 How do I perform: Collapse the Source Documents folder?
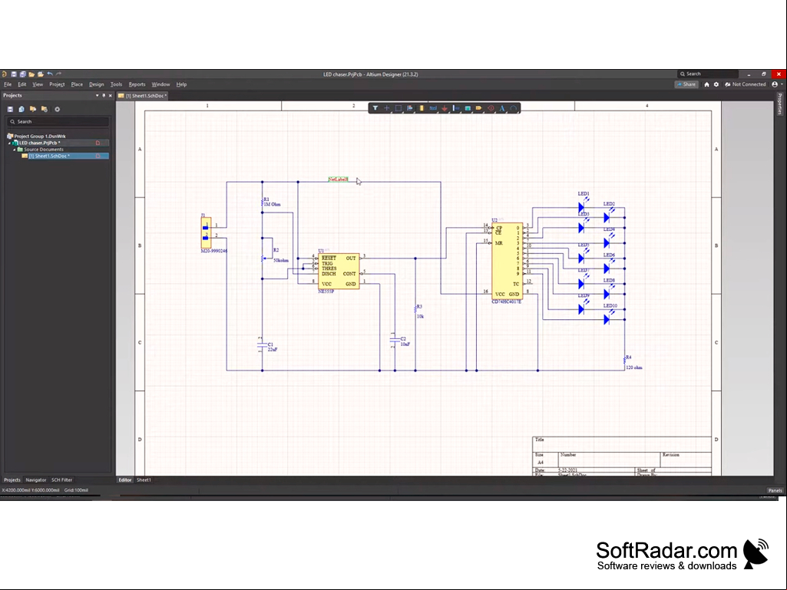(15, 150)
